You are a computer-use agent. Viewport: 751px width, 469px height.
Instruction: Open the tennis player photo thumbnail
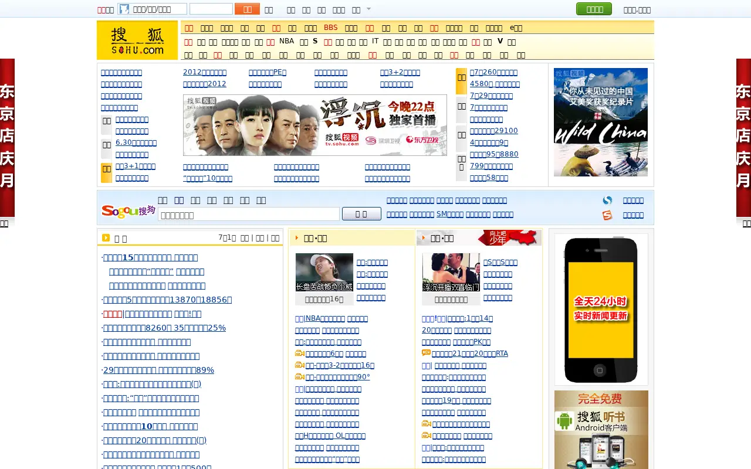324,272
